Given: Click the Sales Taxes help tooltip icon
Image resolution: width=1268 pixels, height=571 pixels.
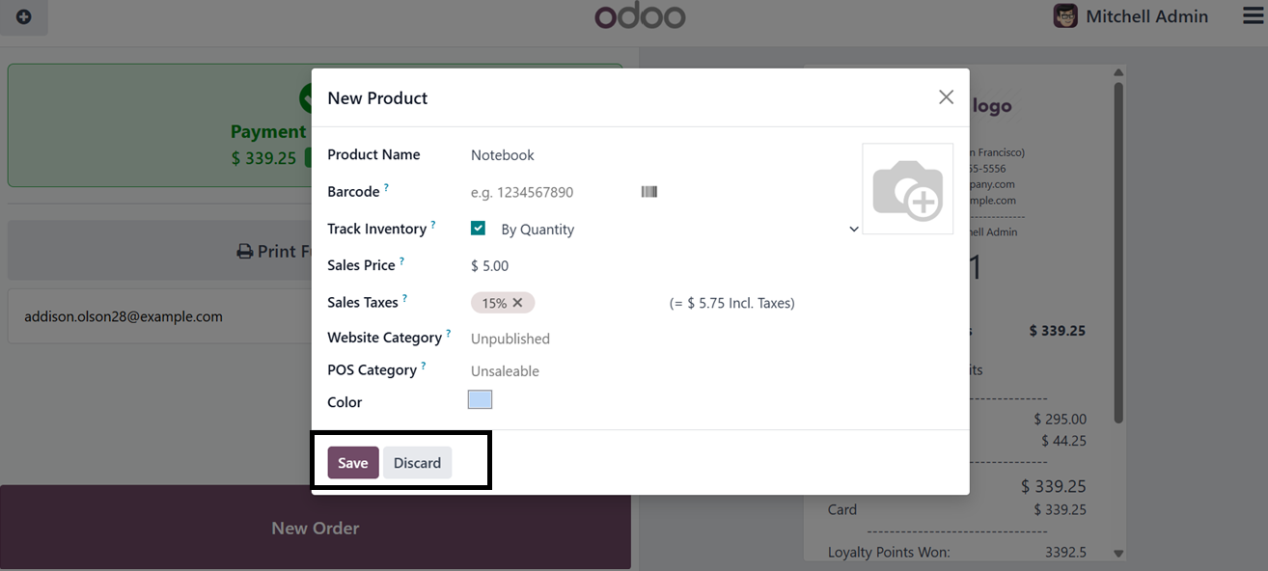Looking at the screenshot, I should pyautogui.click(x=405, y=298).
